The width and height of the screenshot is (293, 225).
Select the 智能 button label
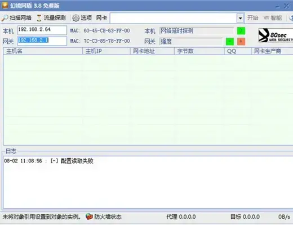pyautogui.click(x=276, y=18)
